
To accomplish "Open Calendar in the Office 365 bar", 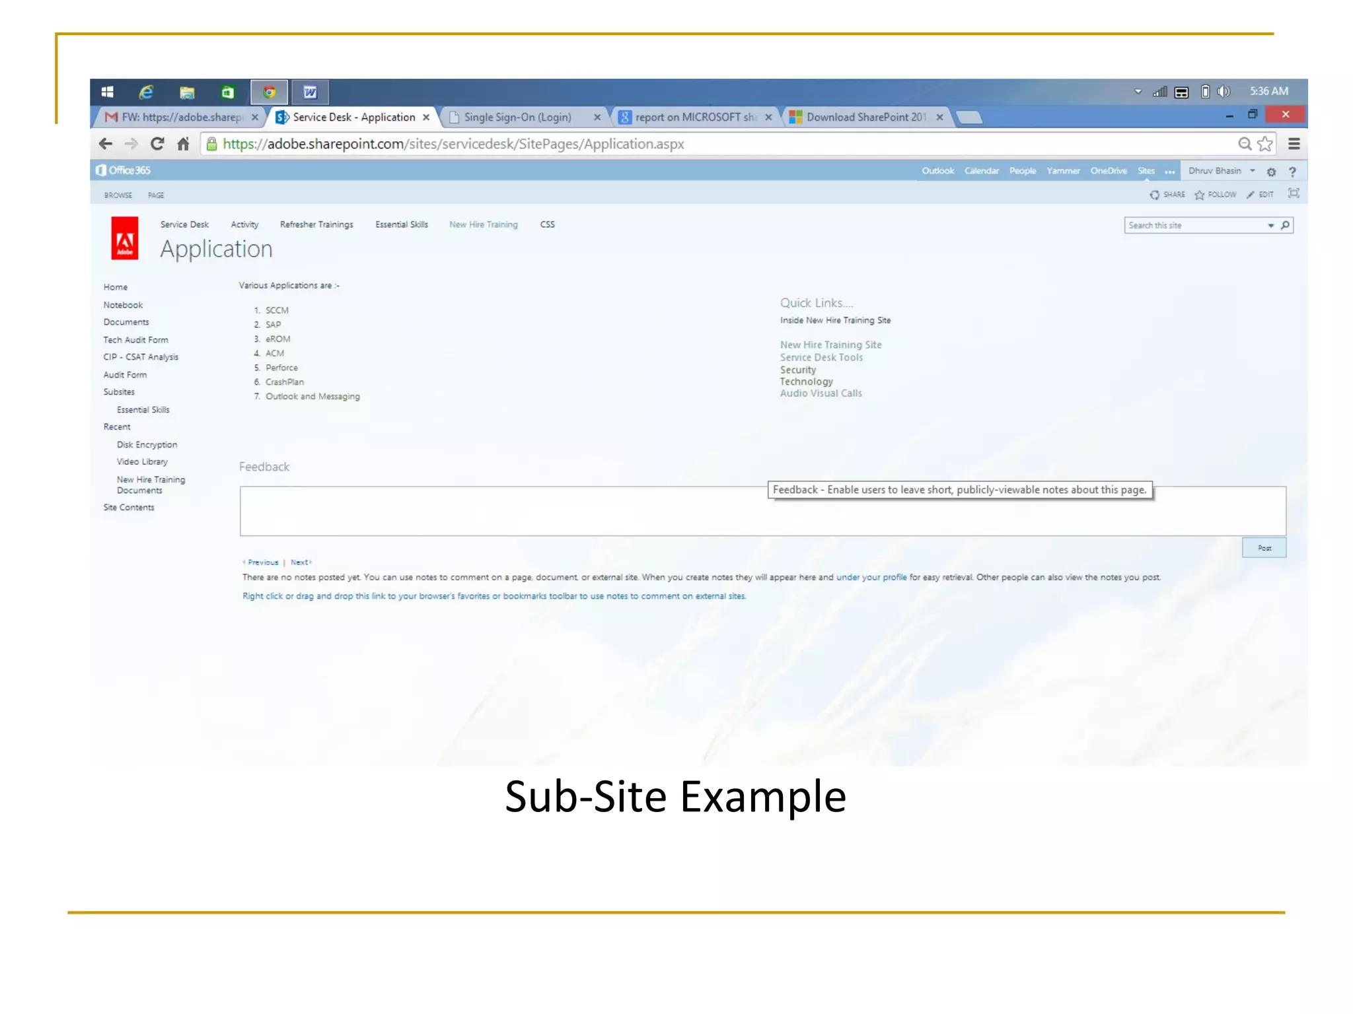I will (981, 171).
